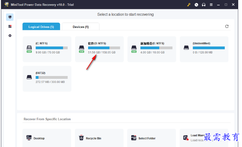Image resolution: width=242 pixels, height=147 pixels.
Task: Select the FAT32 drive icon
Action: [x=29, y=77]
